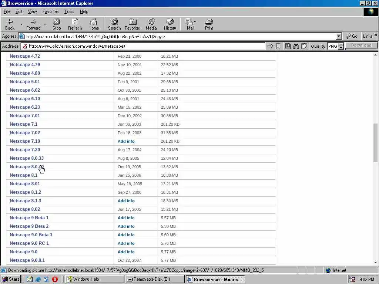The width and height of the screenshot is (379, 284).
Task: Click the Internet zone globe in status bar
Action: coord(328,270)
